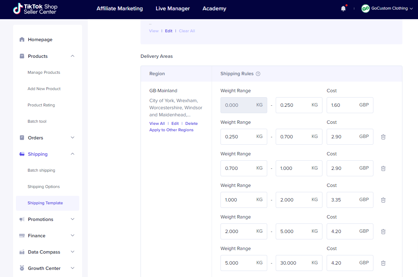Screen dimensions: 418x277
Task: Delete the 5.000–30.000 KG weight rule
Action: point(383,263)
